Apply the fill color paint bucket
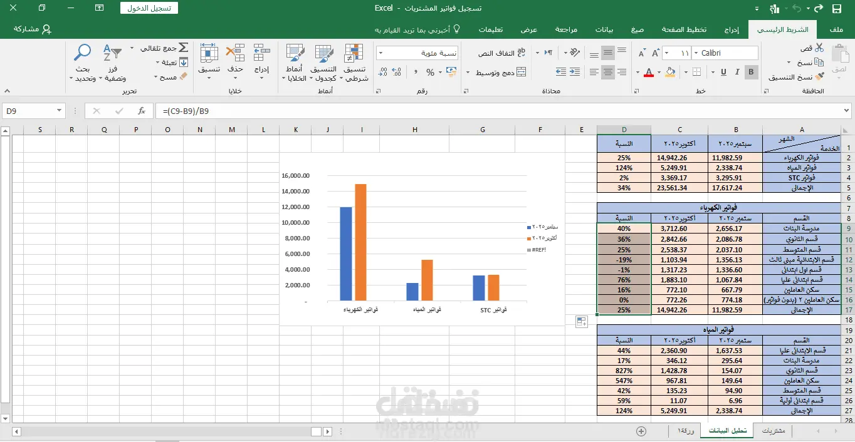This screenshot has height=442, width=855. click(671, 72)
